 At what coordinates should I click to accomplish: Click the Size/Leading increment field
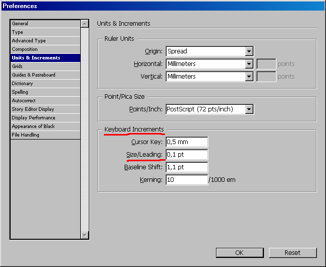point(187,155)
